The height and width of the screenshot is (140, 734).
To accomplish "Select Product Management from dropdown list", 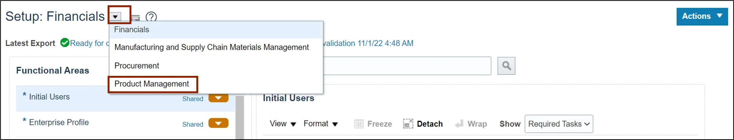I will pos(152,84).
